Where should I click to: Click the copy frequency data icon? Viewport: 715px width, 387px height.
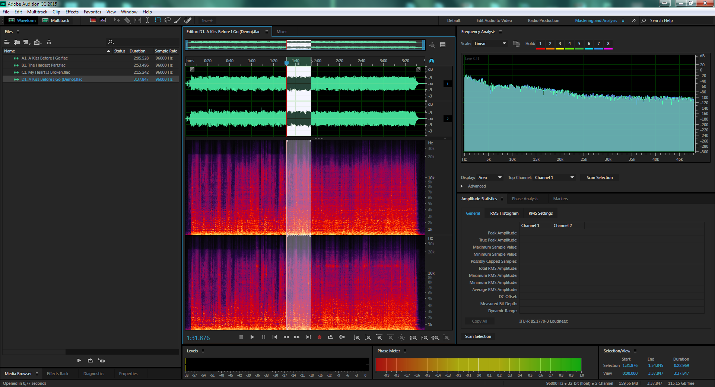(x=516, y=44)
